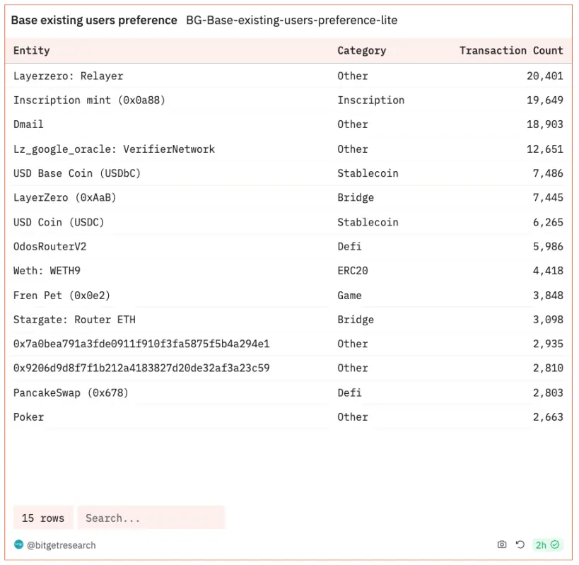The width and height of the screenshot is (579, 565).
Task: Select the Fren Pet (0x0e2) cell
Action: [62, 295]
